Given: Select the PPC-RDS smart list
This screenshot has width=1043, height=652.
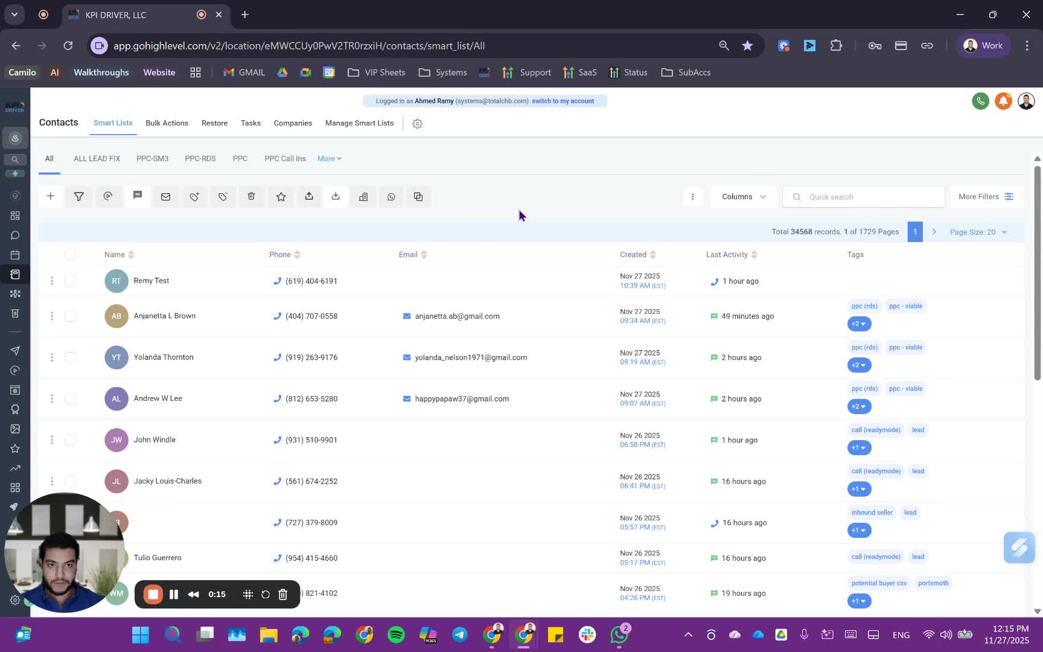Looking at the screenshot, I should (200, 158).
